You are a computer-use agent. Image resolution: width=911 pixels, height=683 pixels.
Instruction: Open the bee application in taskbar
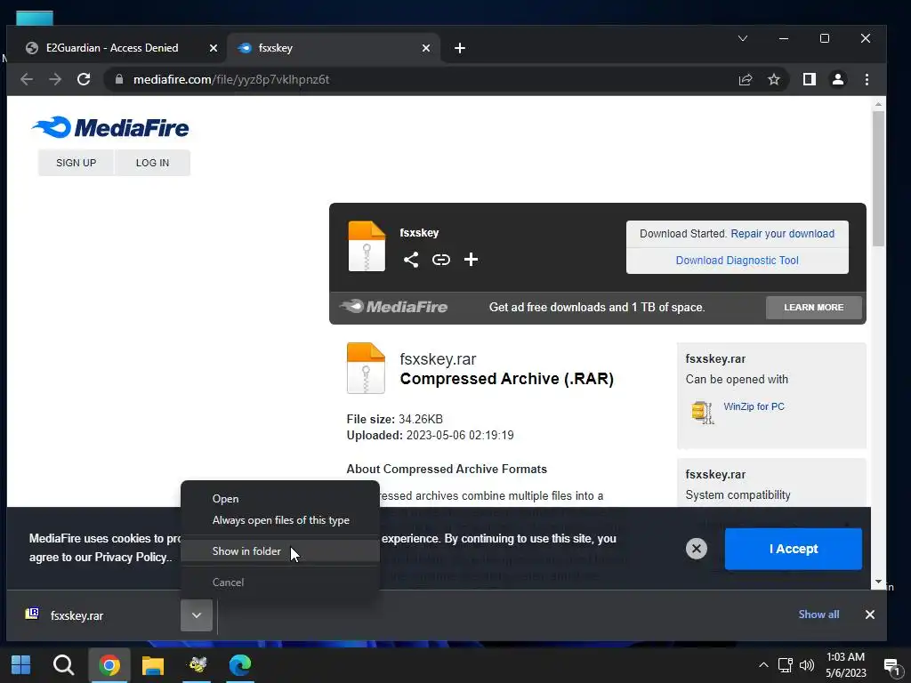[x=197, y=665]
